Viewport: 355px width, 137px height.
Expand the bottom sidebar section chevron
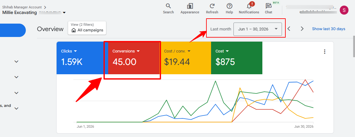pos(16,108)
